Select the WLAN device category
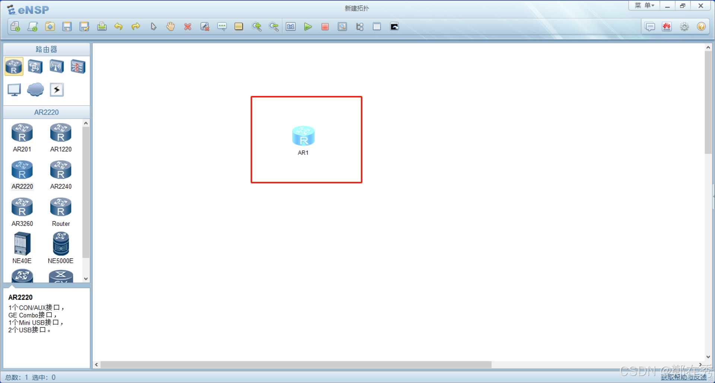715x383 pixels. (57, 67)
